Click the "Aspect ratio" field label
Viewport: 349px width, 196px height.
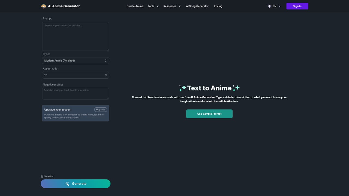[50, 69]
